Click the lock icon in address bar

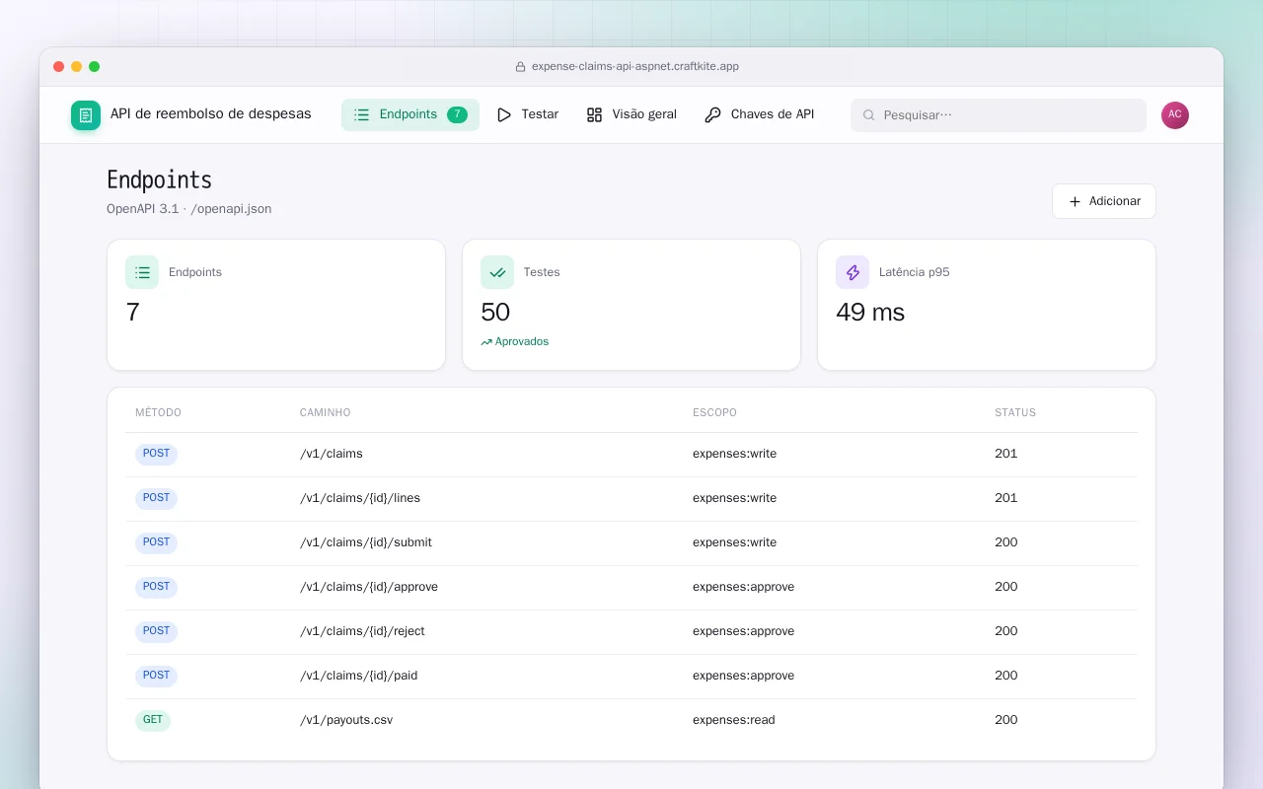(x=520, y=67)
